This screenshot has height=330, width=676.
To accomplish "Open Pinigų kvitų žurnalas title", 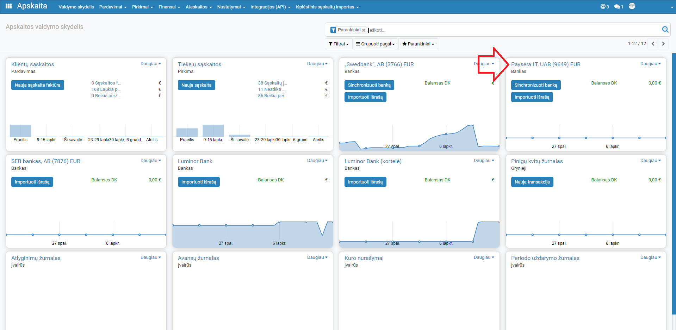I will (537, 161).
